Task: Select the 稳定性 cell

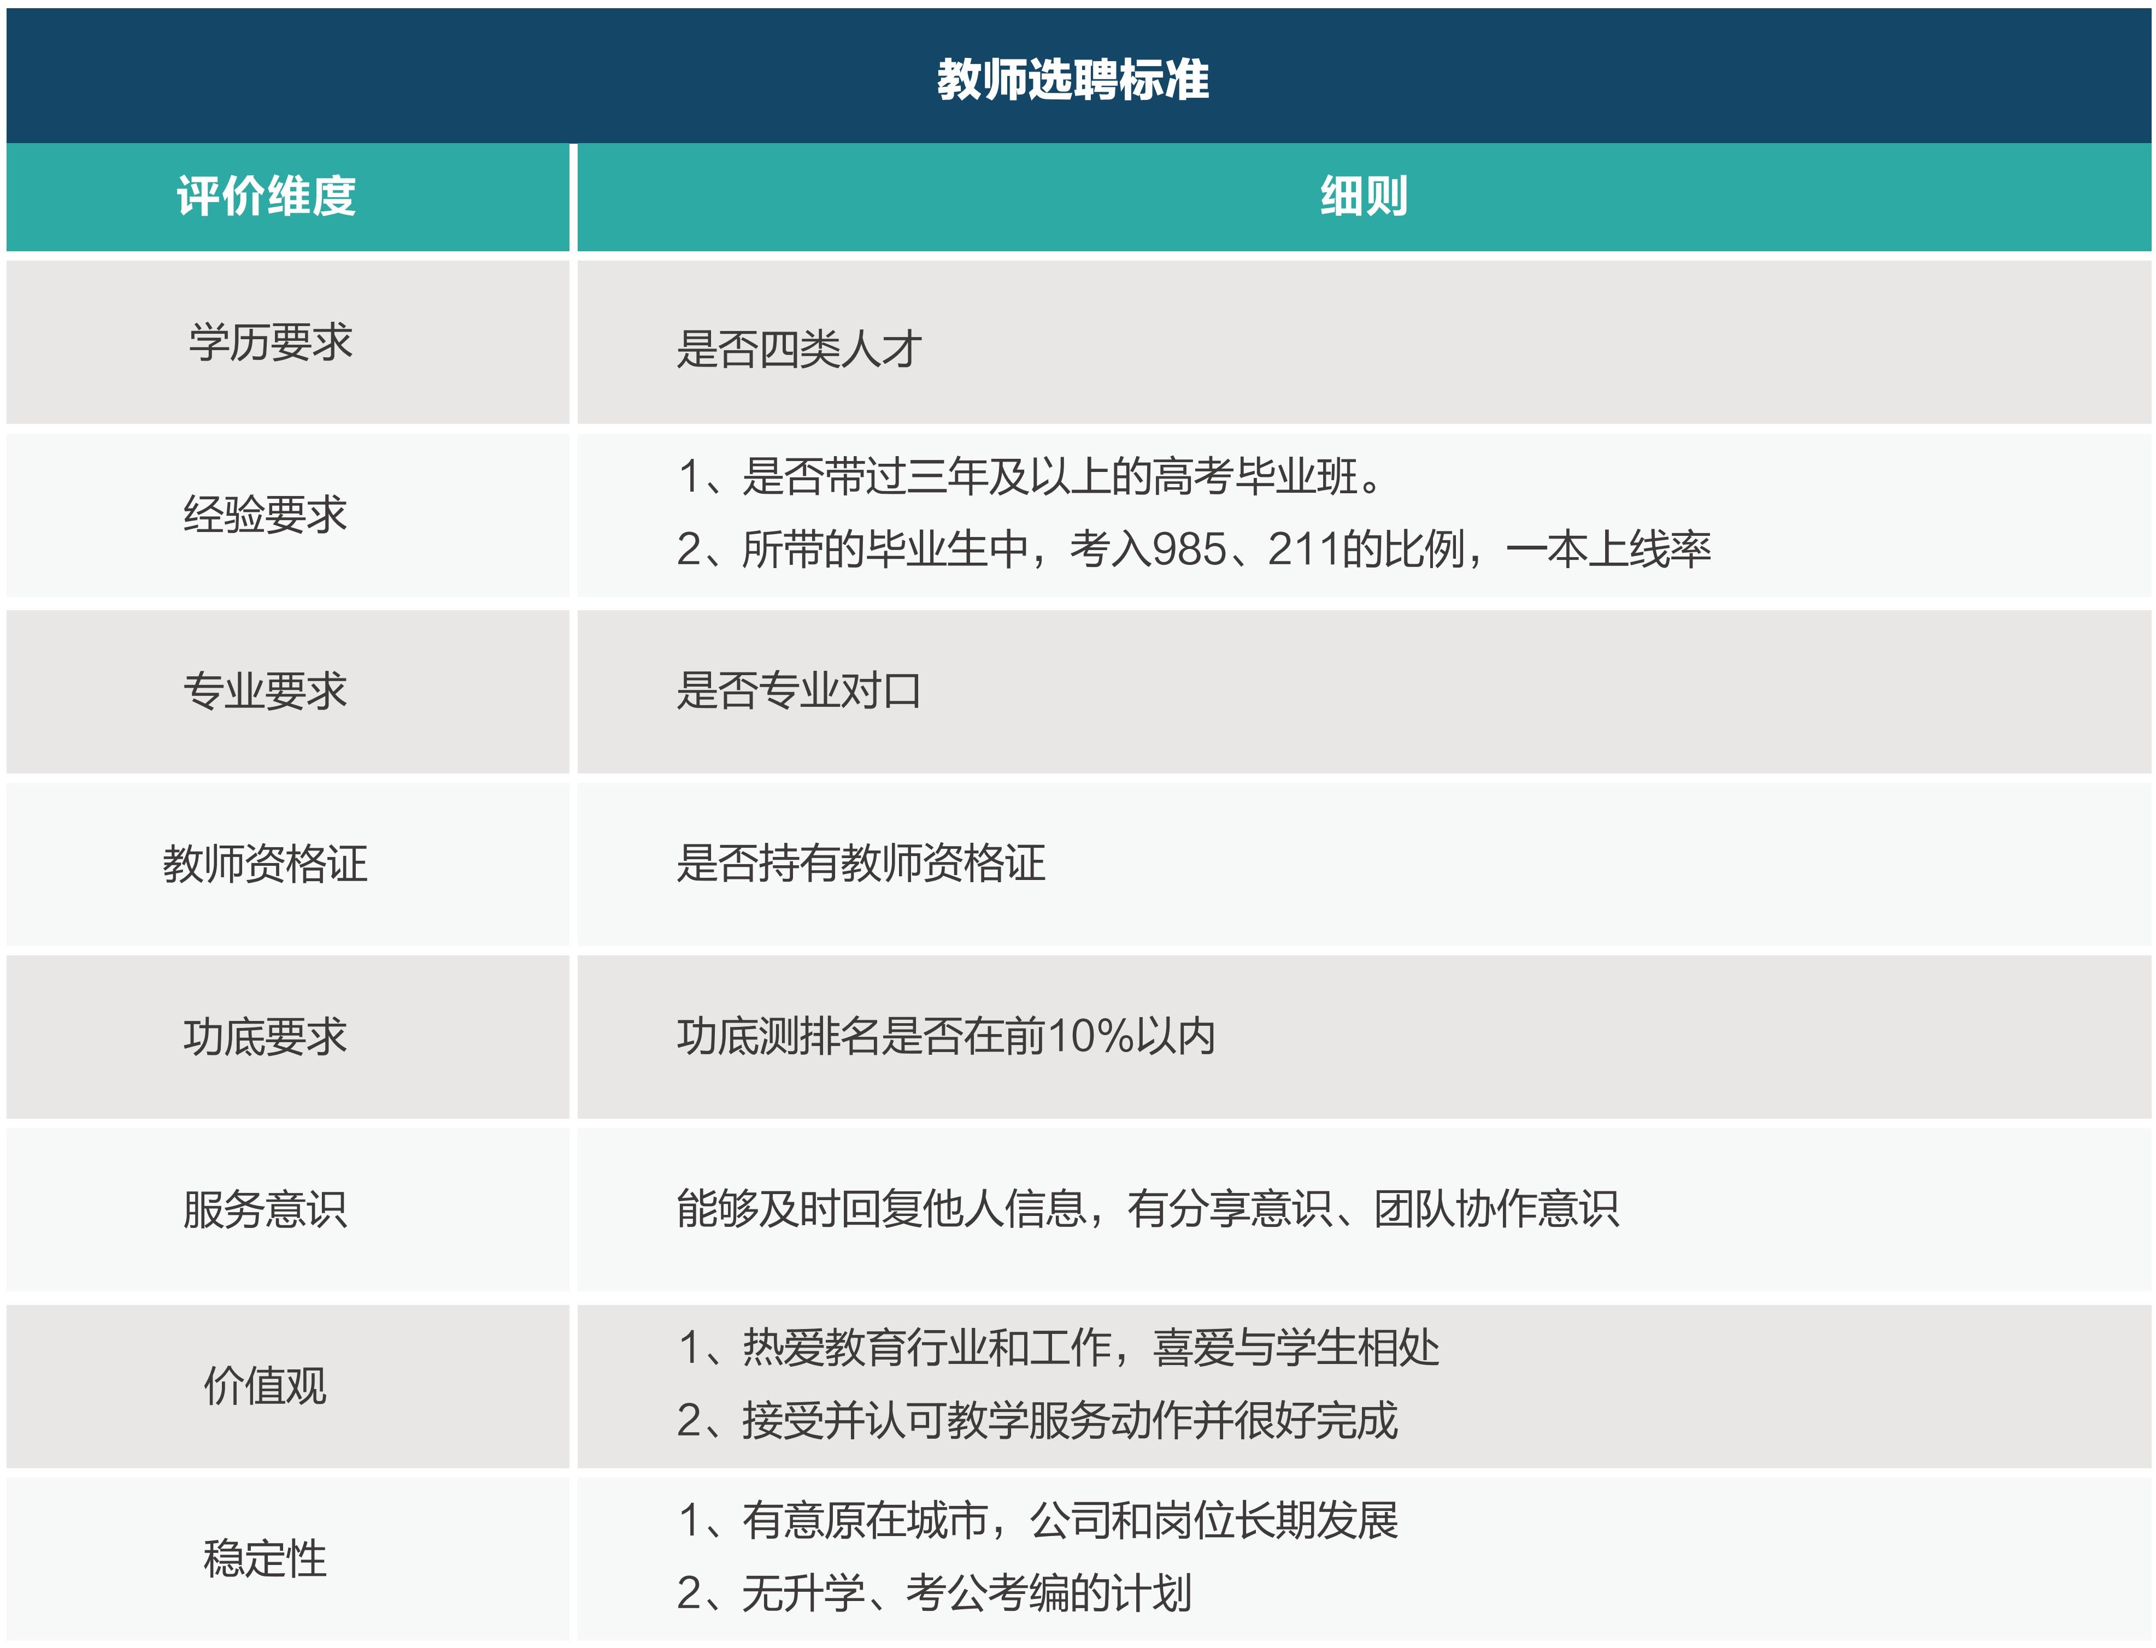Action: click(265, 1559)
